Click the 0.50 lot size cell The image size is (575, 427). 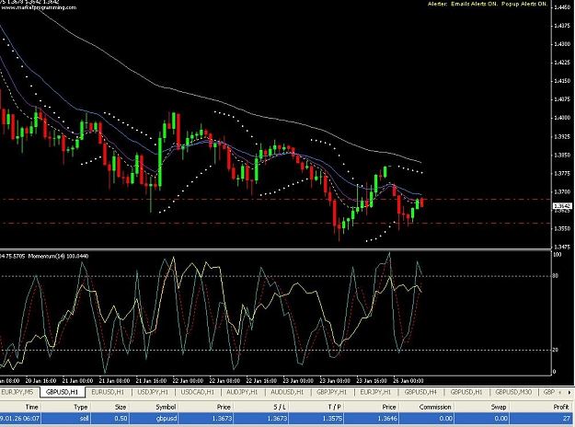[109, 418]
